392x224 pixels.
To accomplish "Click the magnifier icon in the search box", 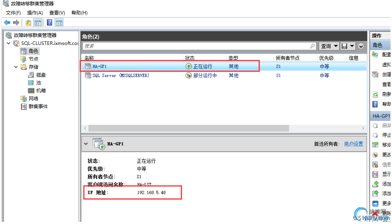I will (313, 46).
